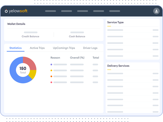Switch to the Statistics tab
The height and width of the screenshot is (122, 163).
coord(15,48)
